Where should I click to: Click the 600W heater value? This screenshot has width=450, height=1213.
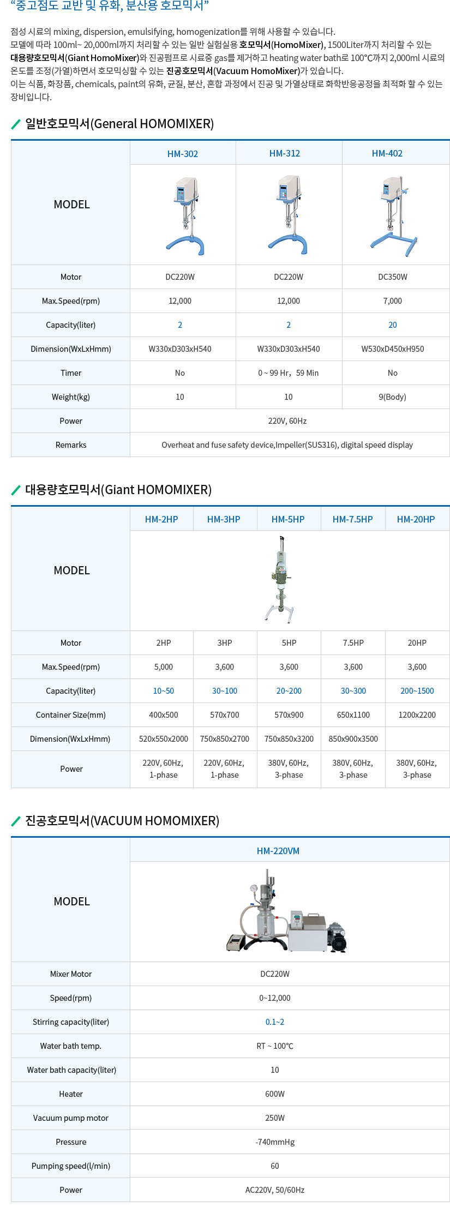pyautogui.click(x=275, y=1094)
